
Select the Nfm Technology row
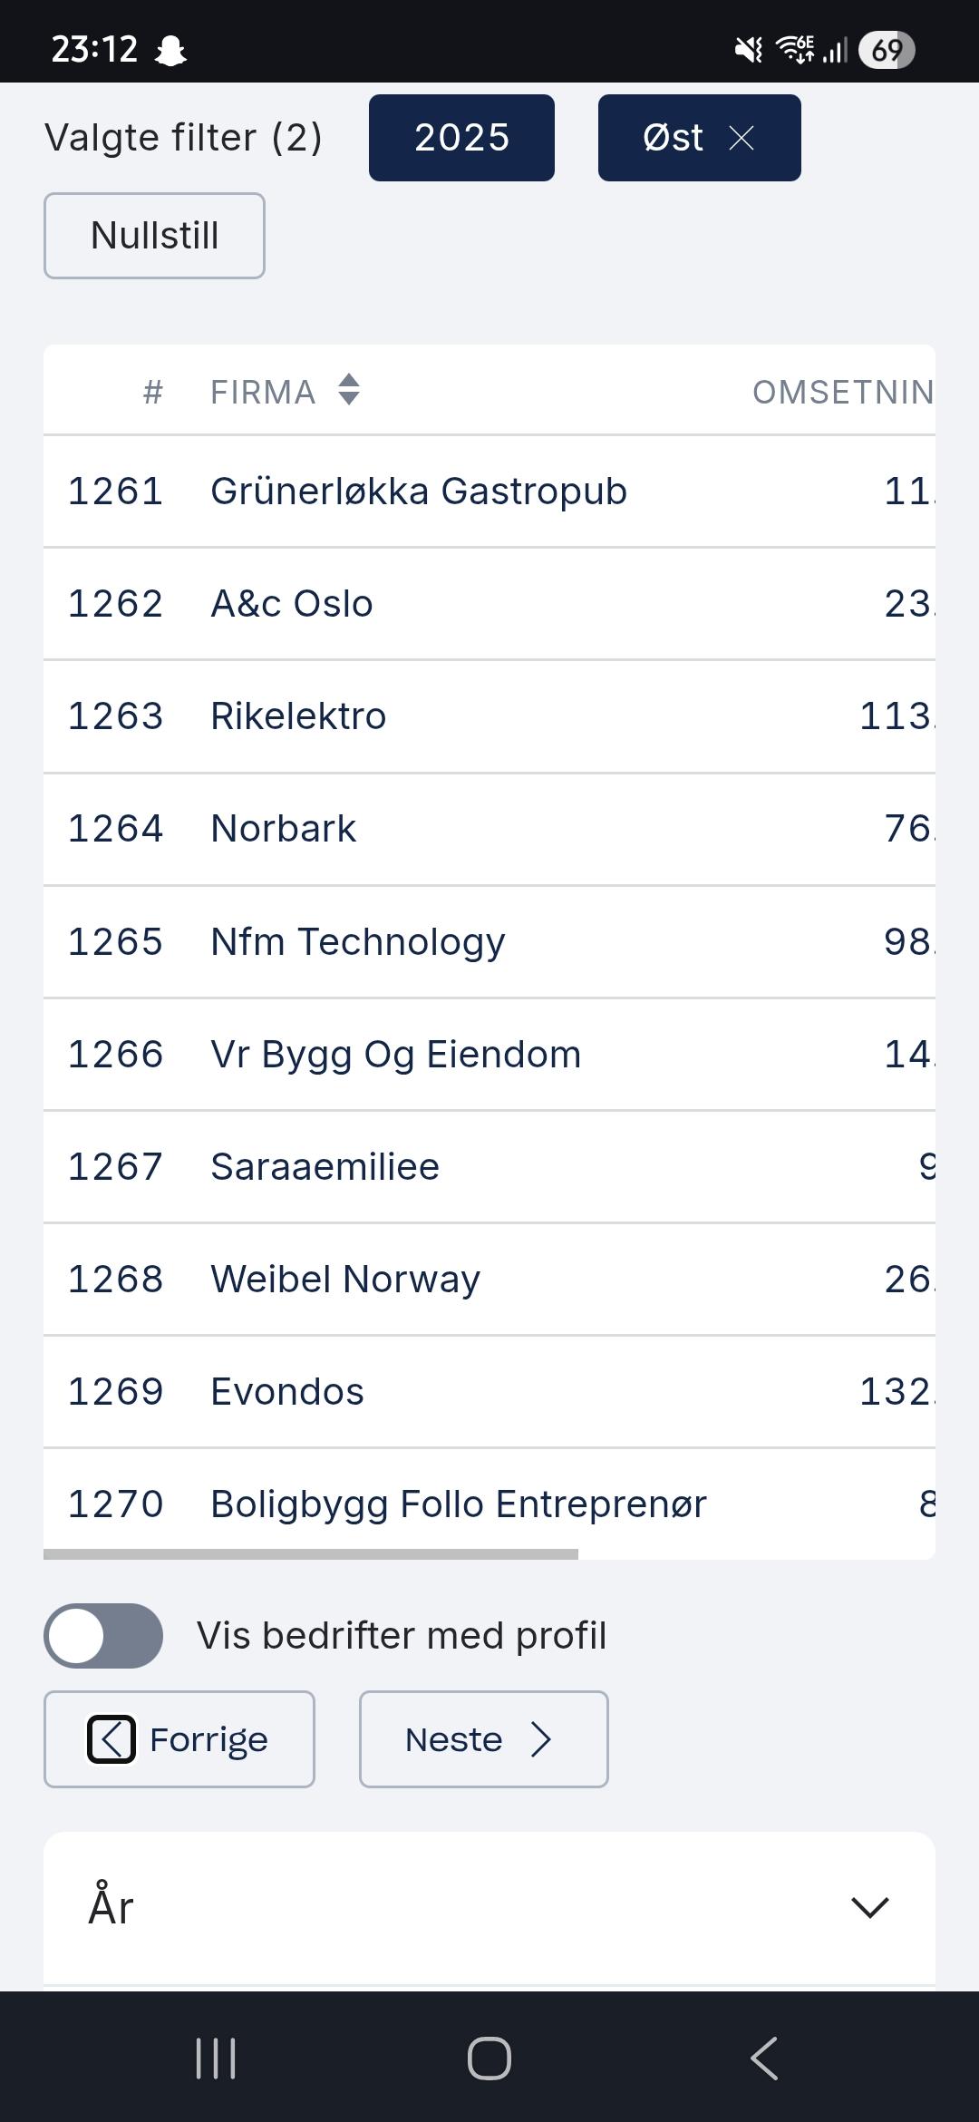[x=358, y=942]
